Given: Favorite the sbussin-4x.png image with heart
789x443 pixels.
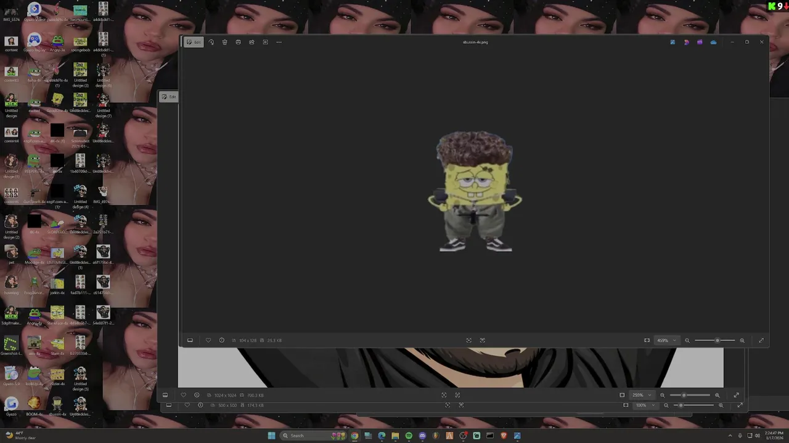Looking at the screenshot, I should (x=208, y=340).
